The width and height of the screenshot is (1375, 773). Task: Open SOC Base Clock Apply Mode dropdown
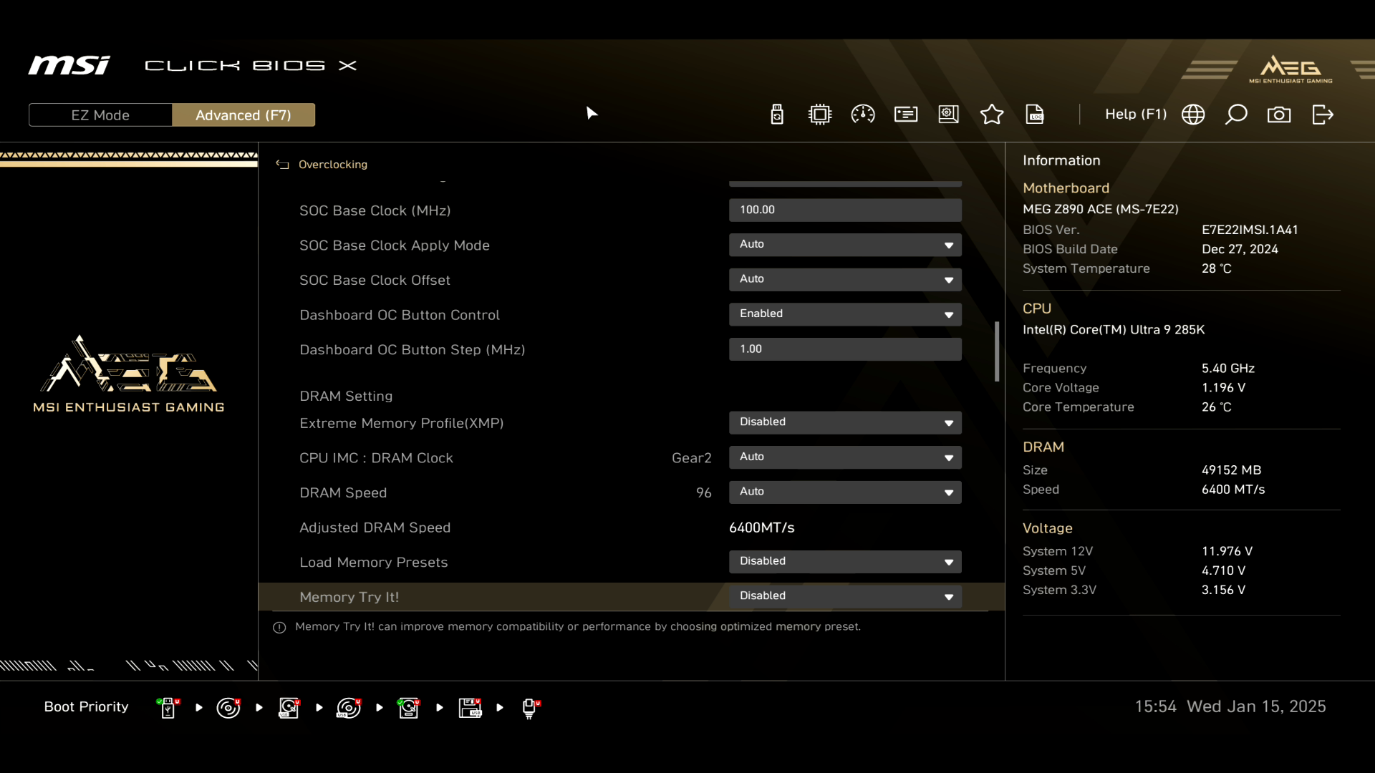click(844, 245)
